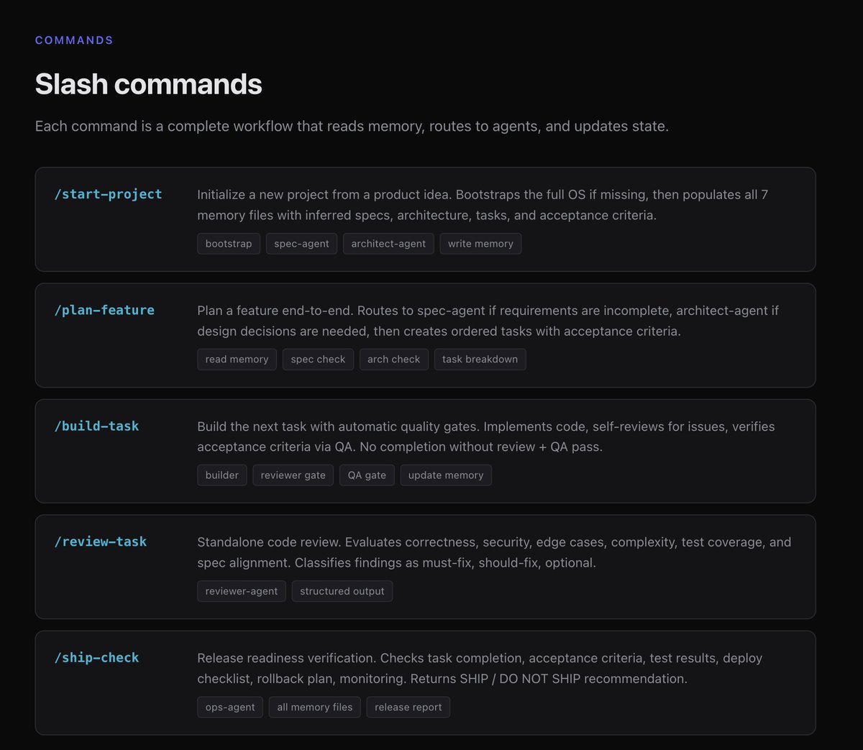Click the COMMANDS section label

pyautogui.click(x=74, y=40)
